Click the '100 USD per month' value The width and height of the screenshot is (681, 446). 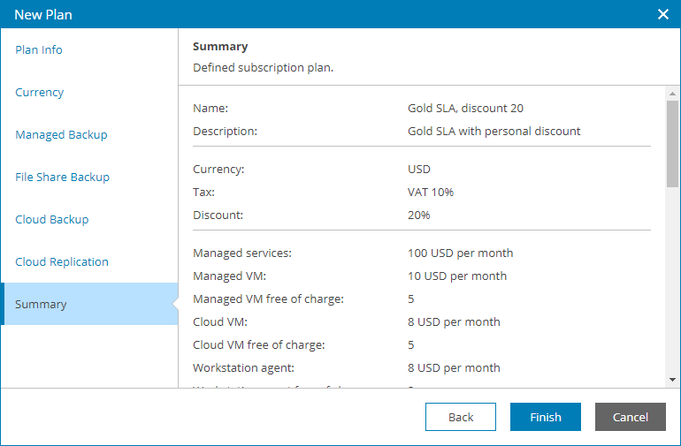[460, 253]
